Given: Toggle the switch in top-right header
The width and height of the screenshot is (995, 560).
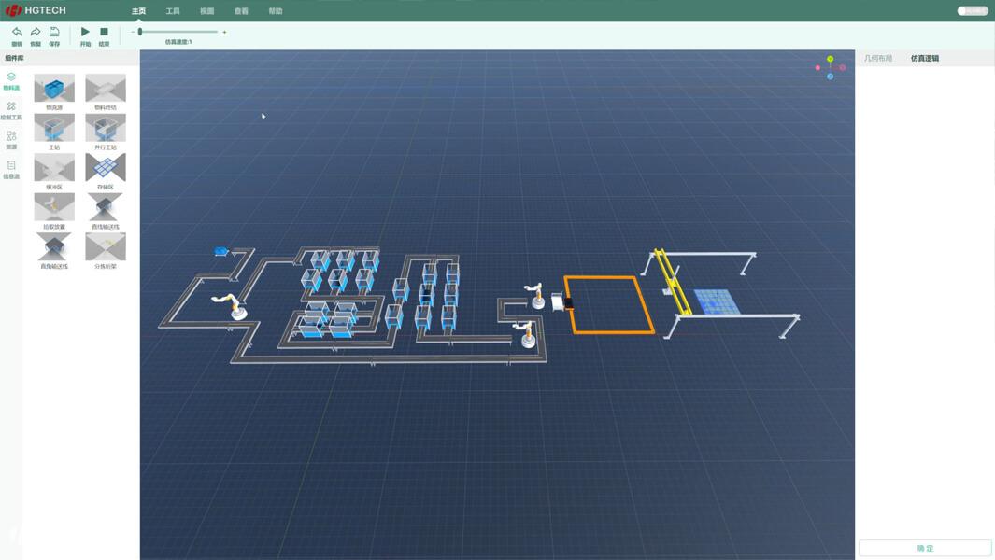Looking at the screenshot, I should click(973, 11).
